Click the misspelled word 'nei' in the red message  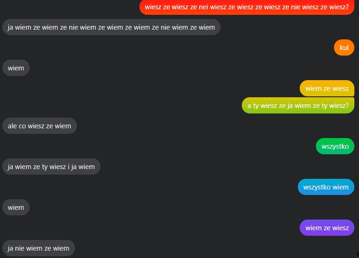(203, 7)
